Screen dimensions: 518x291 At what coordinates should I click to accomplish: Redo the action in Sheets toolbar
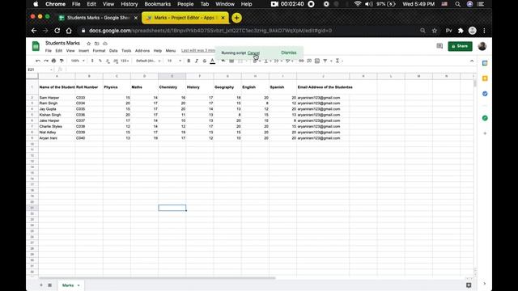[46, 61]
